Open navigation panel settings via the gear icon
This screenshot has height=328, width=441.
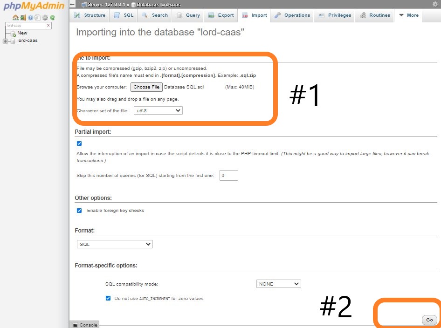45,18
